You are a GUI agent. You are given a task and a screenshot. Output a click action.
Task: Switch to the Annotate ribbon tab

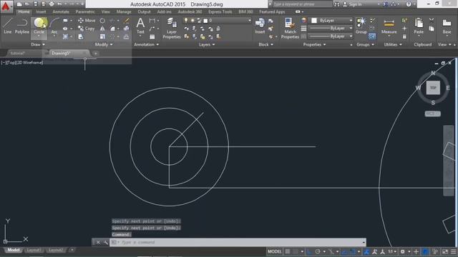60,11
